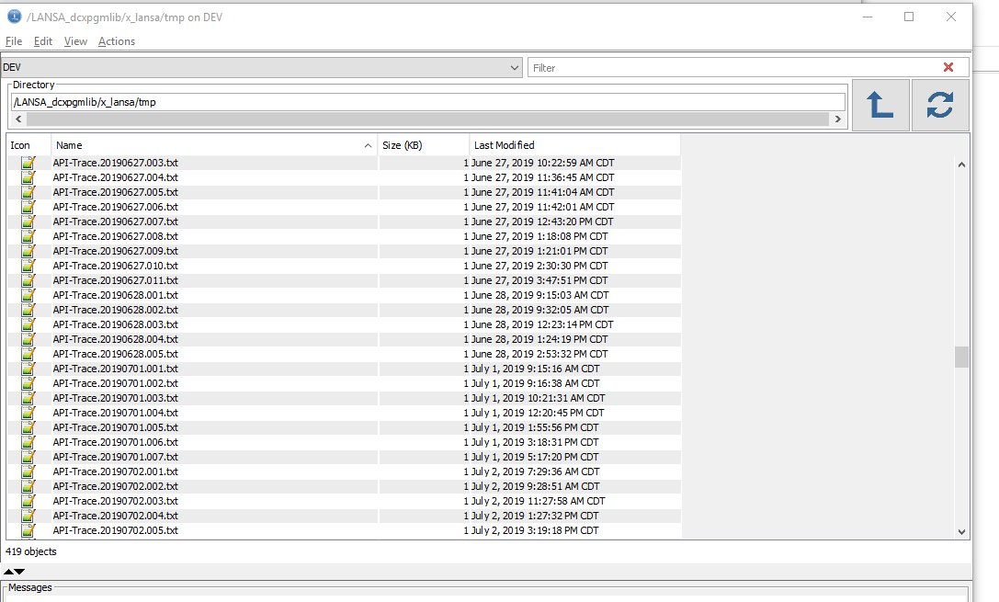The height and width of the screenshot is (602, 999).
Task: Sort by the Name column header
Action: (214, 145)
